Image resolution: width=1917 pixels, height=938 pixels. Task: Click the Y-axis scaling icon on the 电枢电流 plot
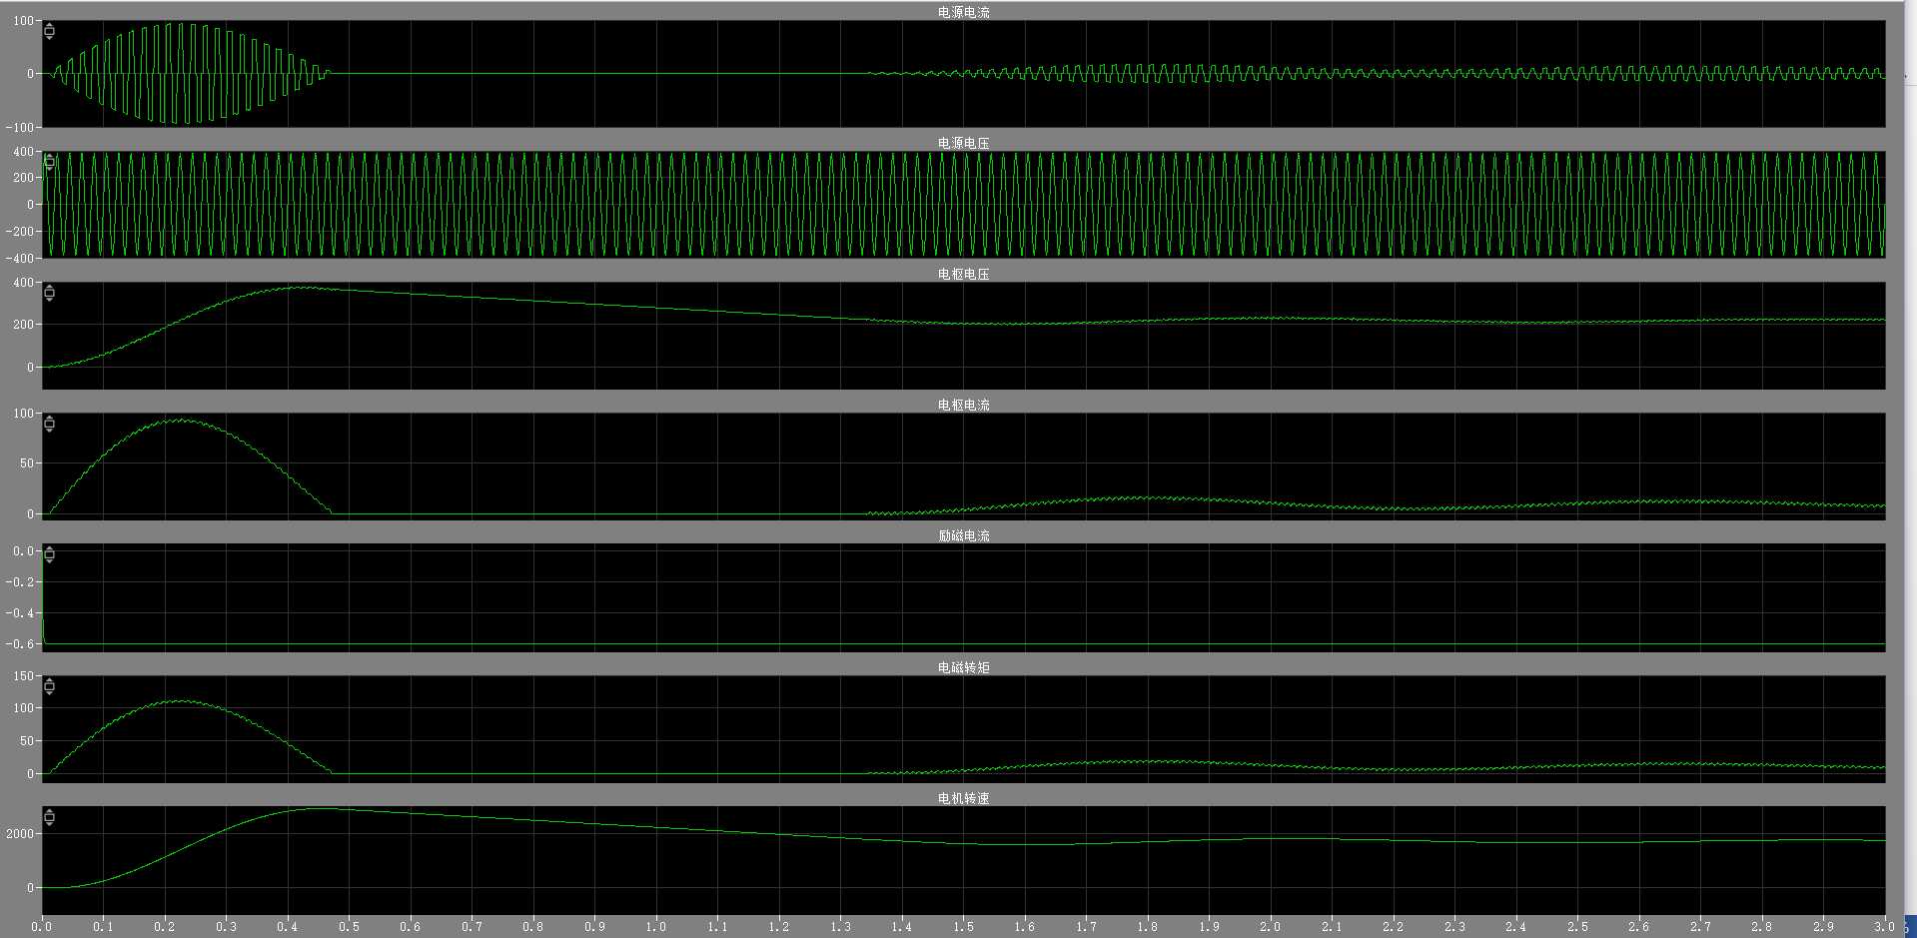(x=49, y=424)
